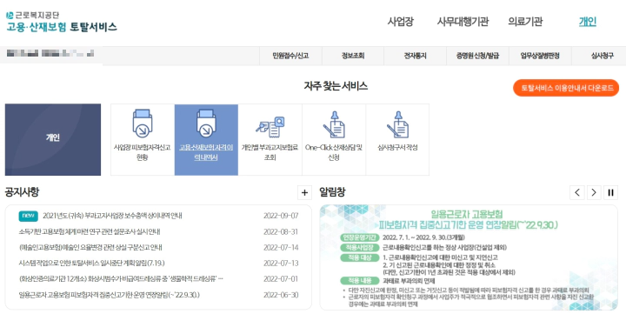Open the (예술인고용보험) 요율변경 notice
This screenshot has height=314, width=626.
(90, 248)
